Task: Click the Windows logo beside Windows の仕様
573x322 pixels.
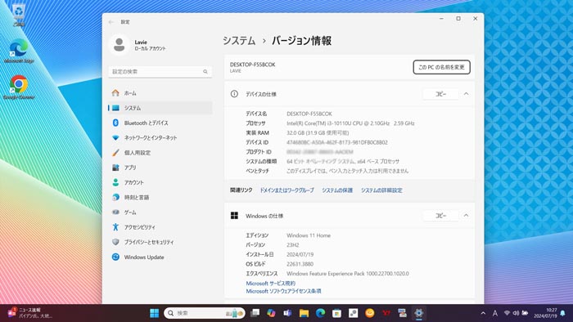Action: pyautogui.click(x=234, y=216)
